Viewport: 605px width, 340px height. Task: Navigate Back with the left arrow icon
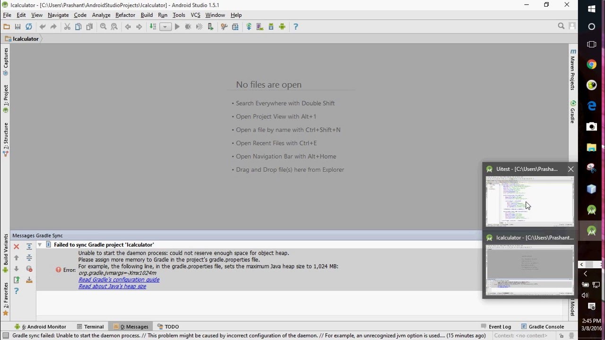(x=128, y=27)
